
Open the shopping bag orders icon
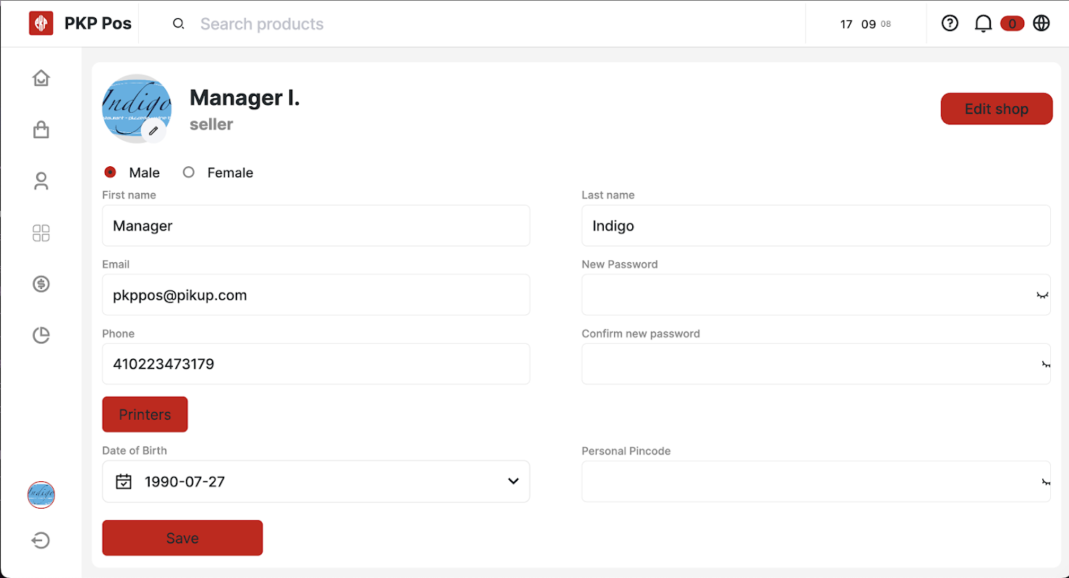click(41, 130)
